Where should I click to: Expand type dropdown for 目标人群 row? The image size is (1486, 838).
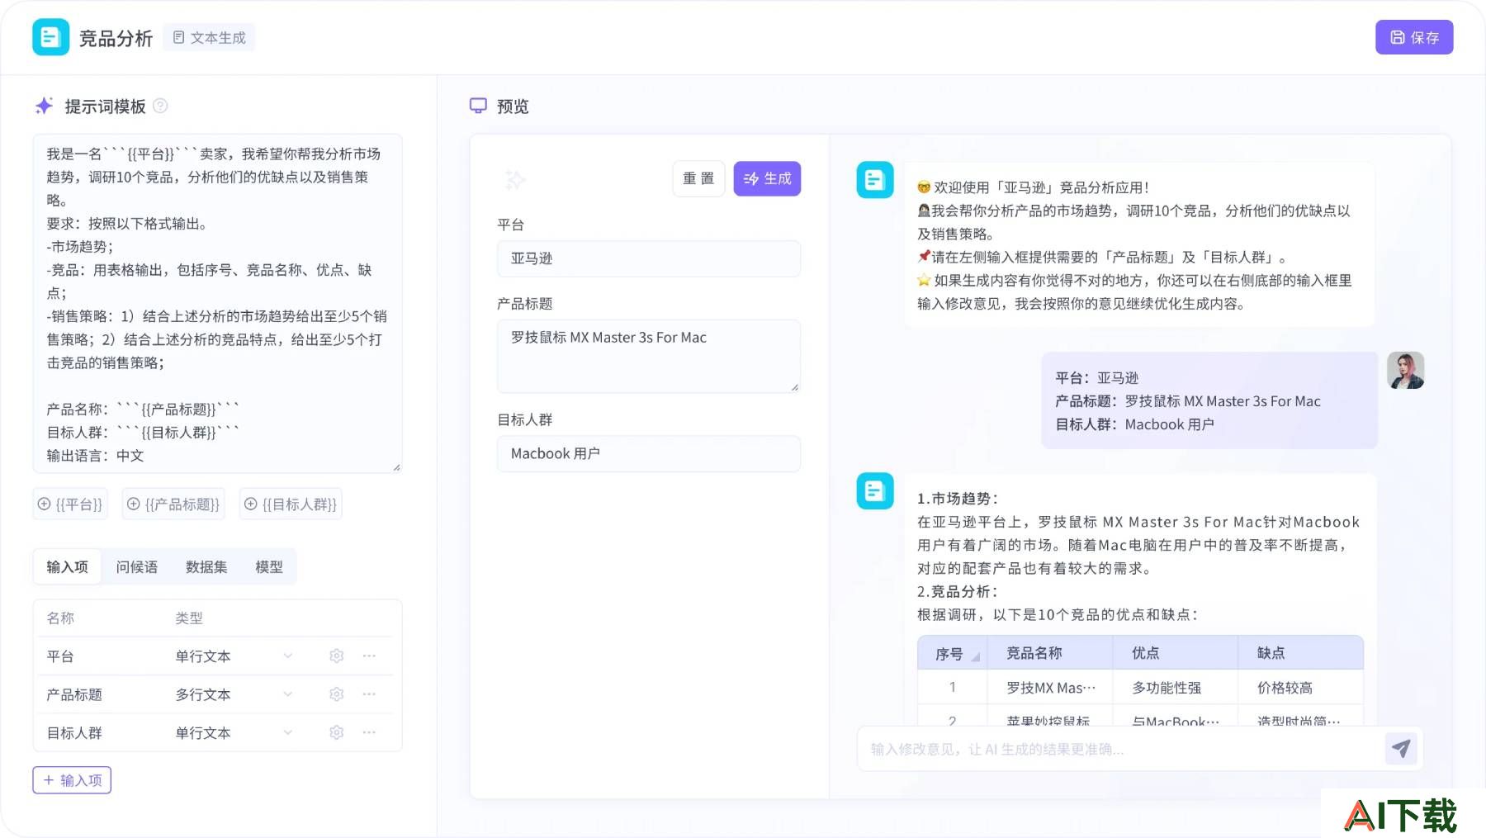coord(288,732)
